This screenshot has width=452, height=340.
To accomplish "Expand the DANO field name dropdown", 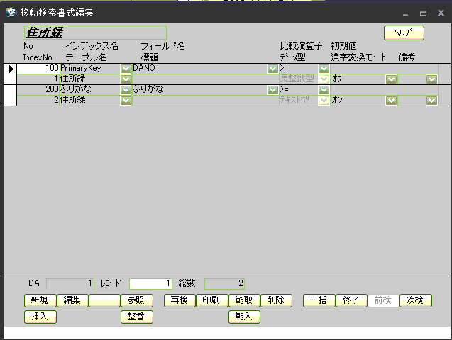I will (x=272, y=69).
